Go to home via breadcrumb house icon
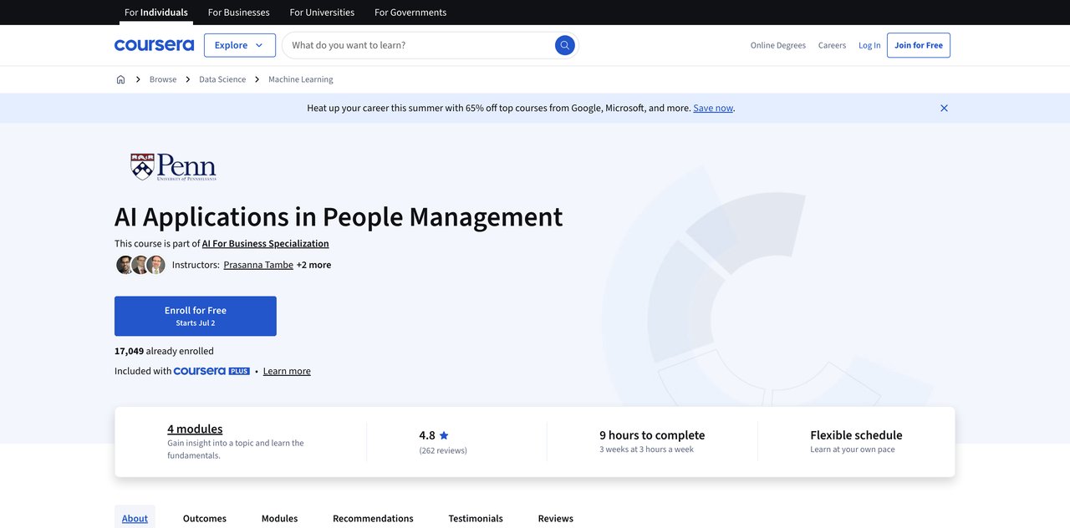The width and height of the screenshot is (1070, 528). (120, 79)
